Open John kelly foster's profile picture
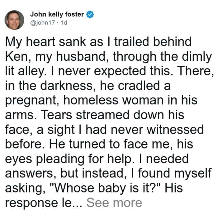The height and width of the screenshot is (218, 218). click(14, 20)
